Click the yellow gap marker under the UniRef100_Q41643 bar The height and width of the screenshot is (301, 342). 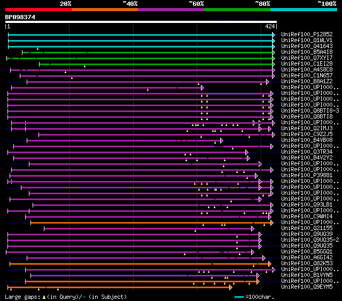pyautogui.click(x=38, y=49)
